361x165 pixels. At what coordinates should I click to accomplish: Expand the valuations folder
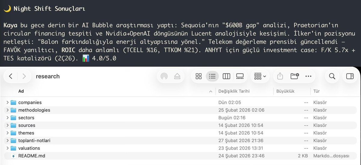coord(8,148)
